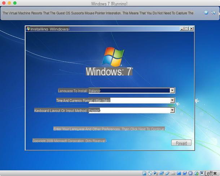Click the optical disc drive status icon
This screenshot has width=220, height=176.
click(150, 173)
